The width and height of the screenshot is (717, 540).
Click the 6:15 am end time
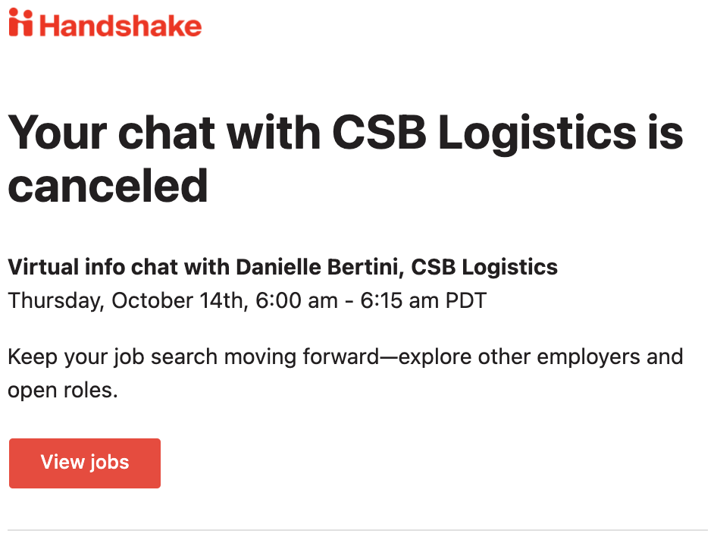[399, 300]
